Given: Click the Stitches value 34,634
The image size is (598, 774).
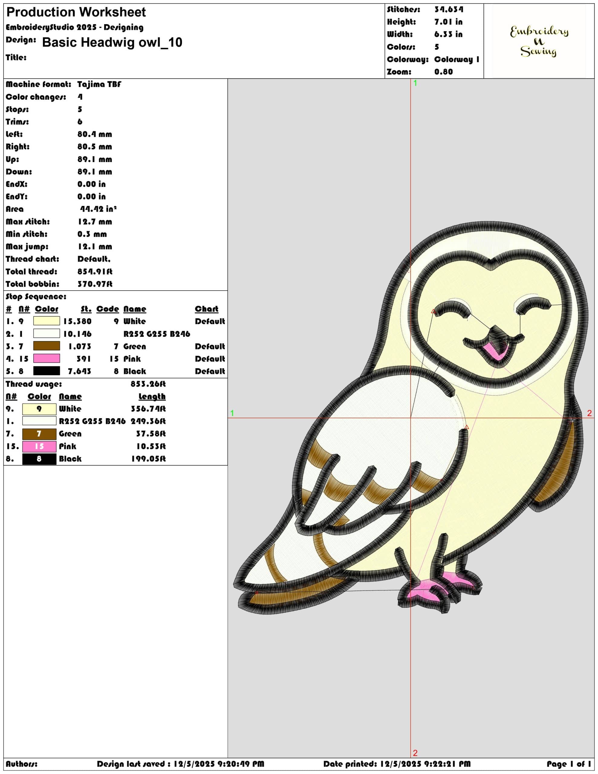Looking at the screenshot, I should click(x=449, y=10).
